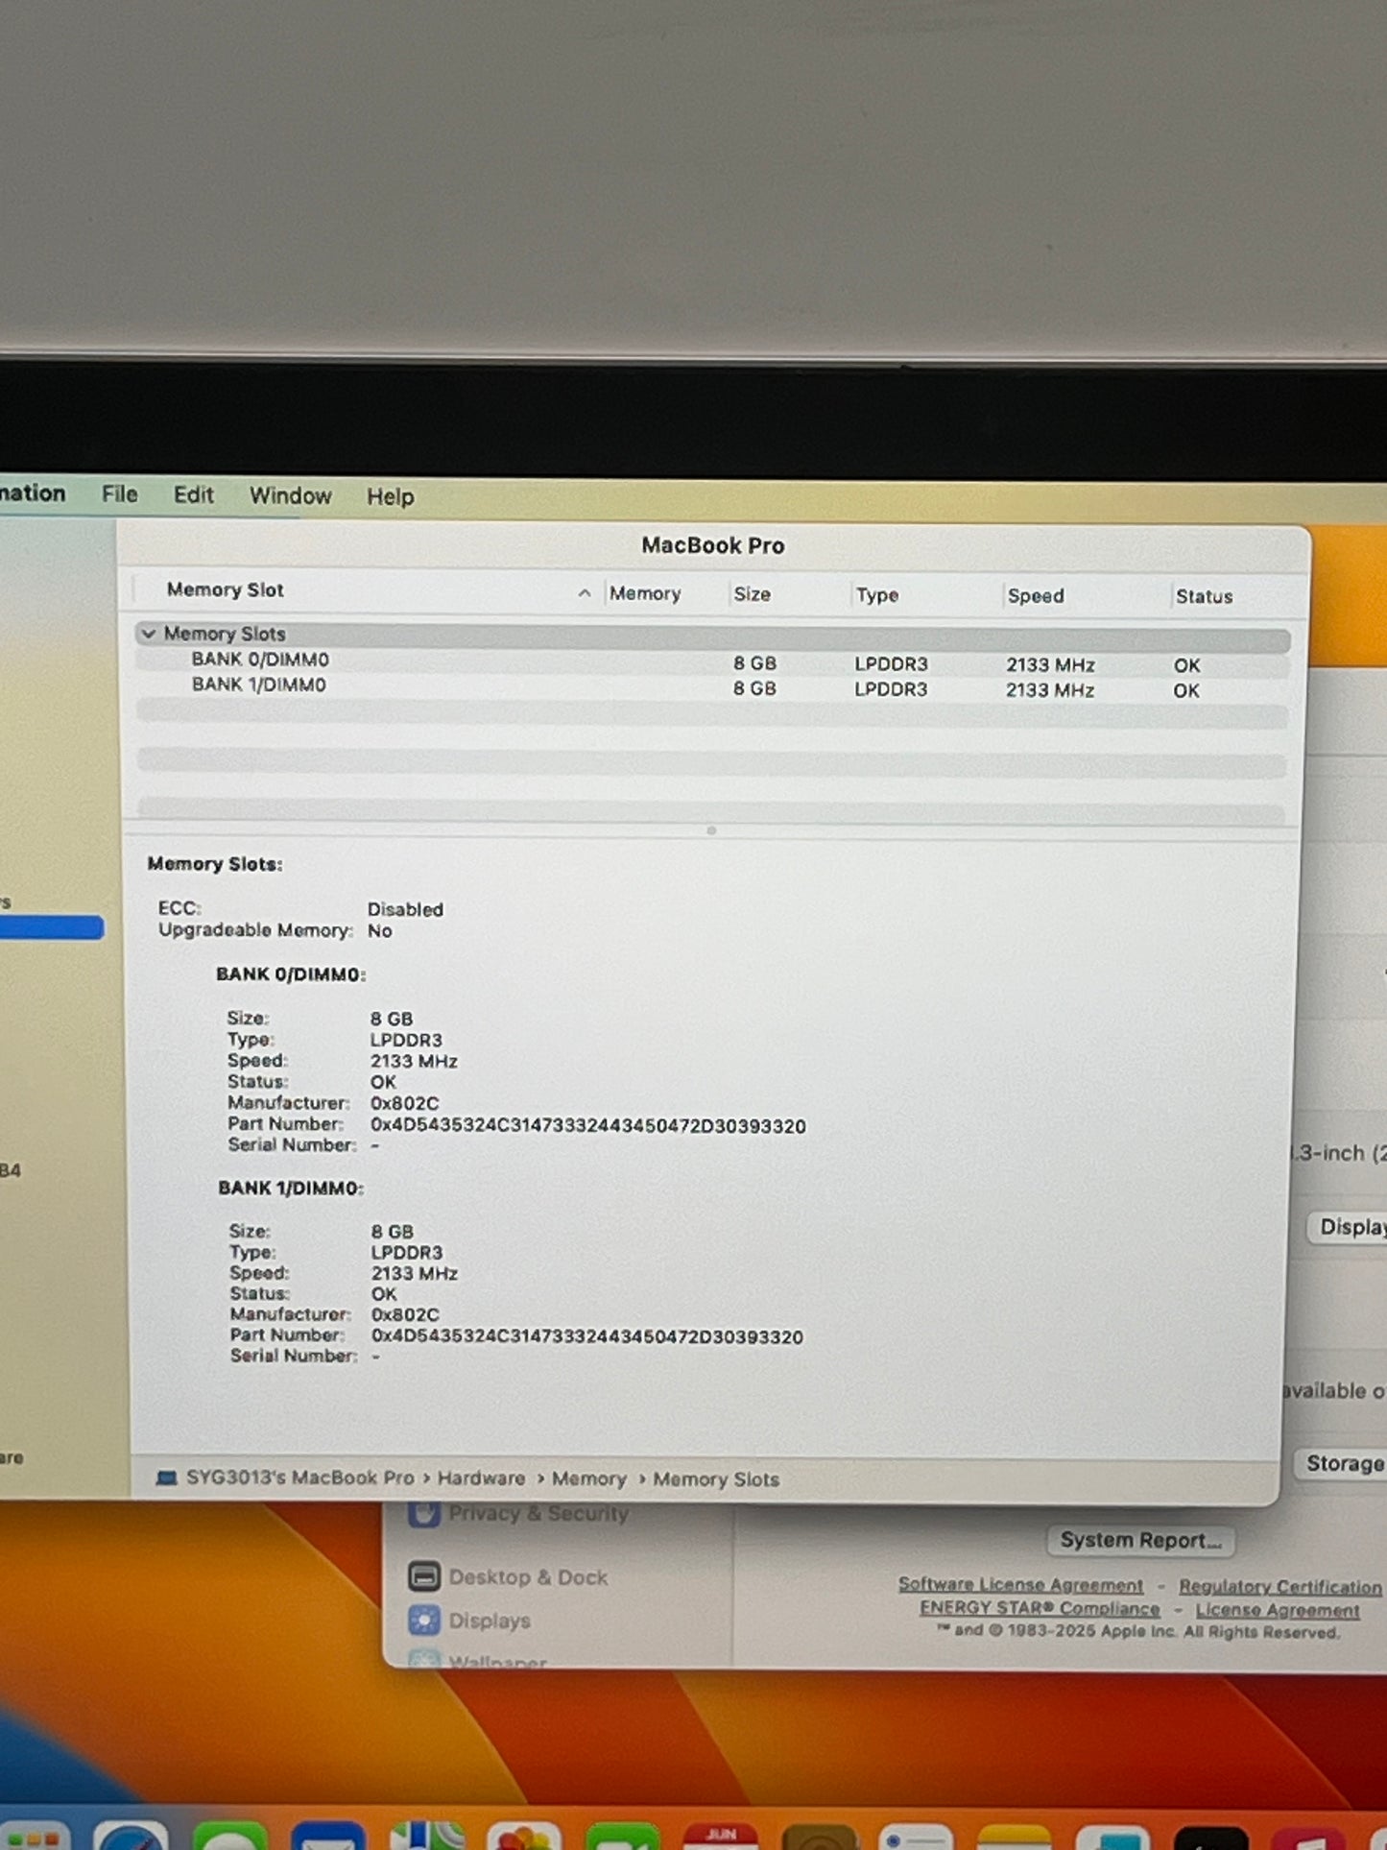Open the Help menu
Image resolution: width=1387 pixels, height=1850 pixels.
[x=390, y=497]
